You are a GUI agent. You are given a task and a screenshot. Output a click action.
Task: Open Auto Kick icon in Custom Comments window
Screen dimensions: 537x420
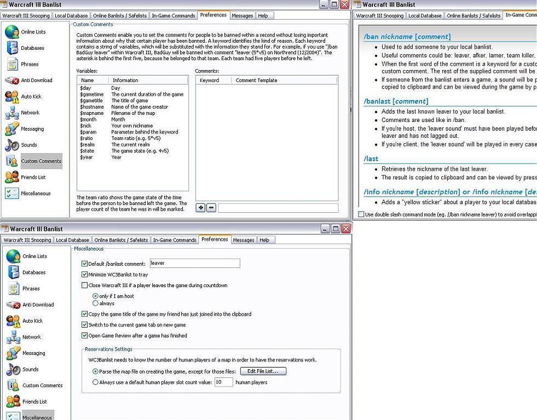coord(12,96)
